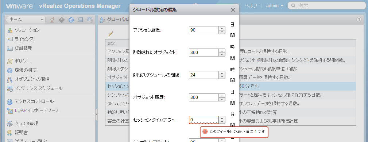
Task: Click the Environment Overview globe icon in the sidebar
Action: click(x=9, y=70)
